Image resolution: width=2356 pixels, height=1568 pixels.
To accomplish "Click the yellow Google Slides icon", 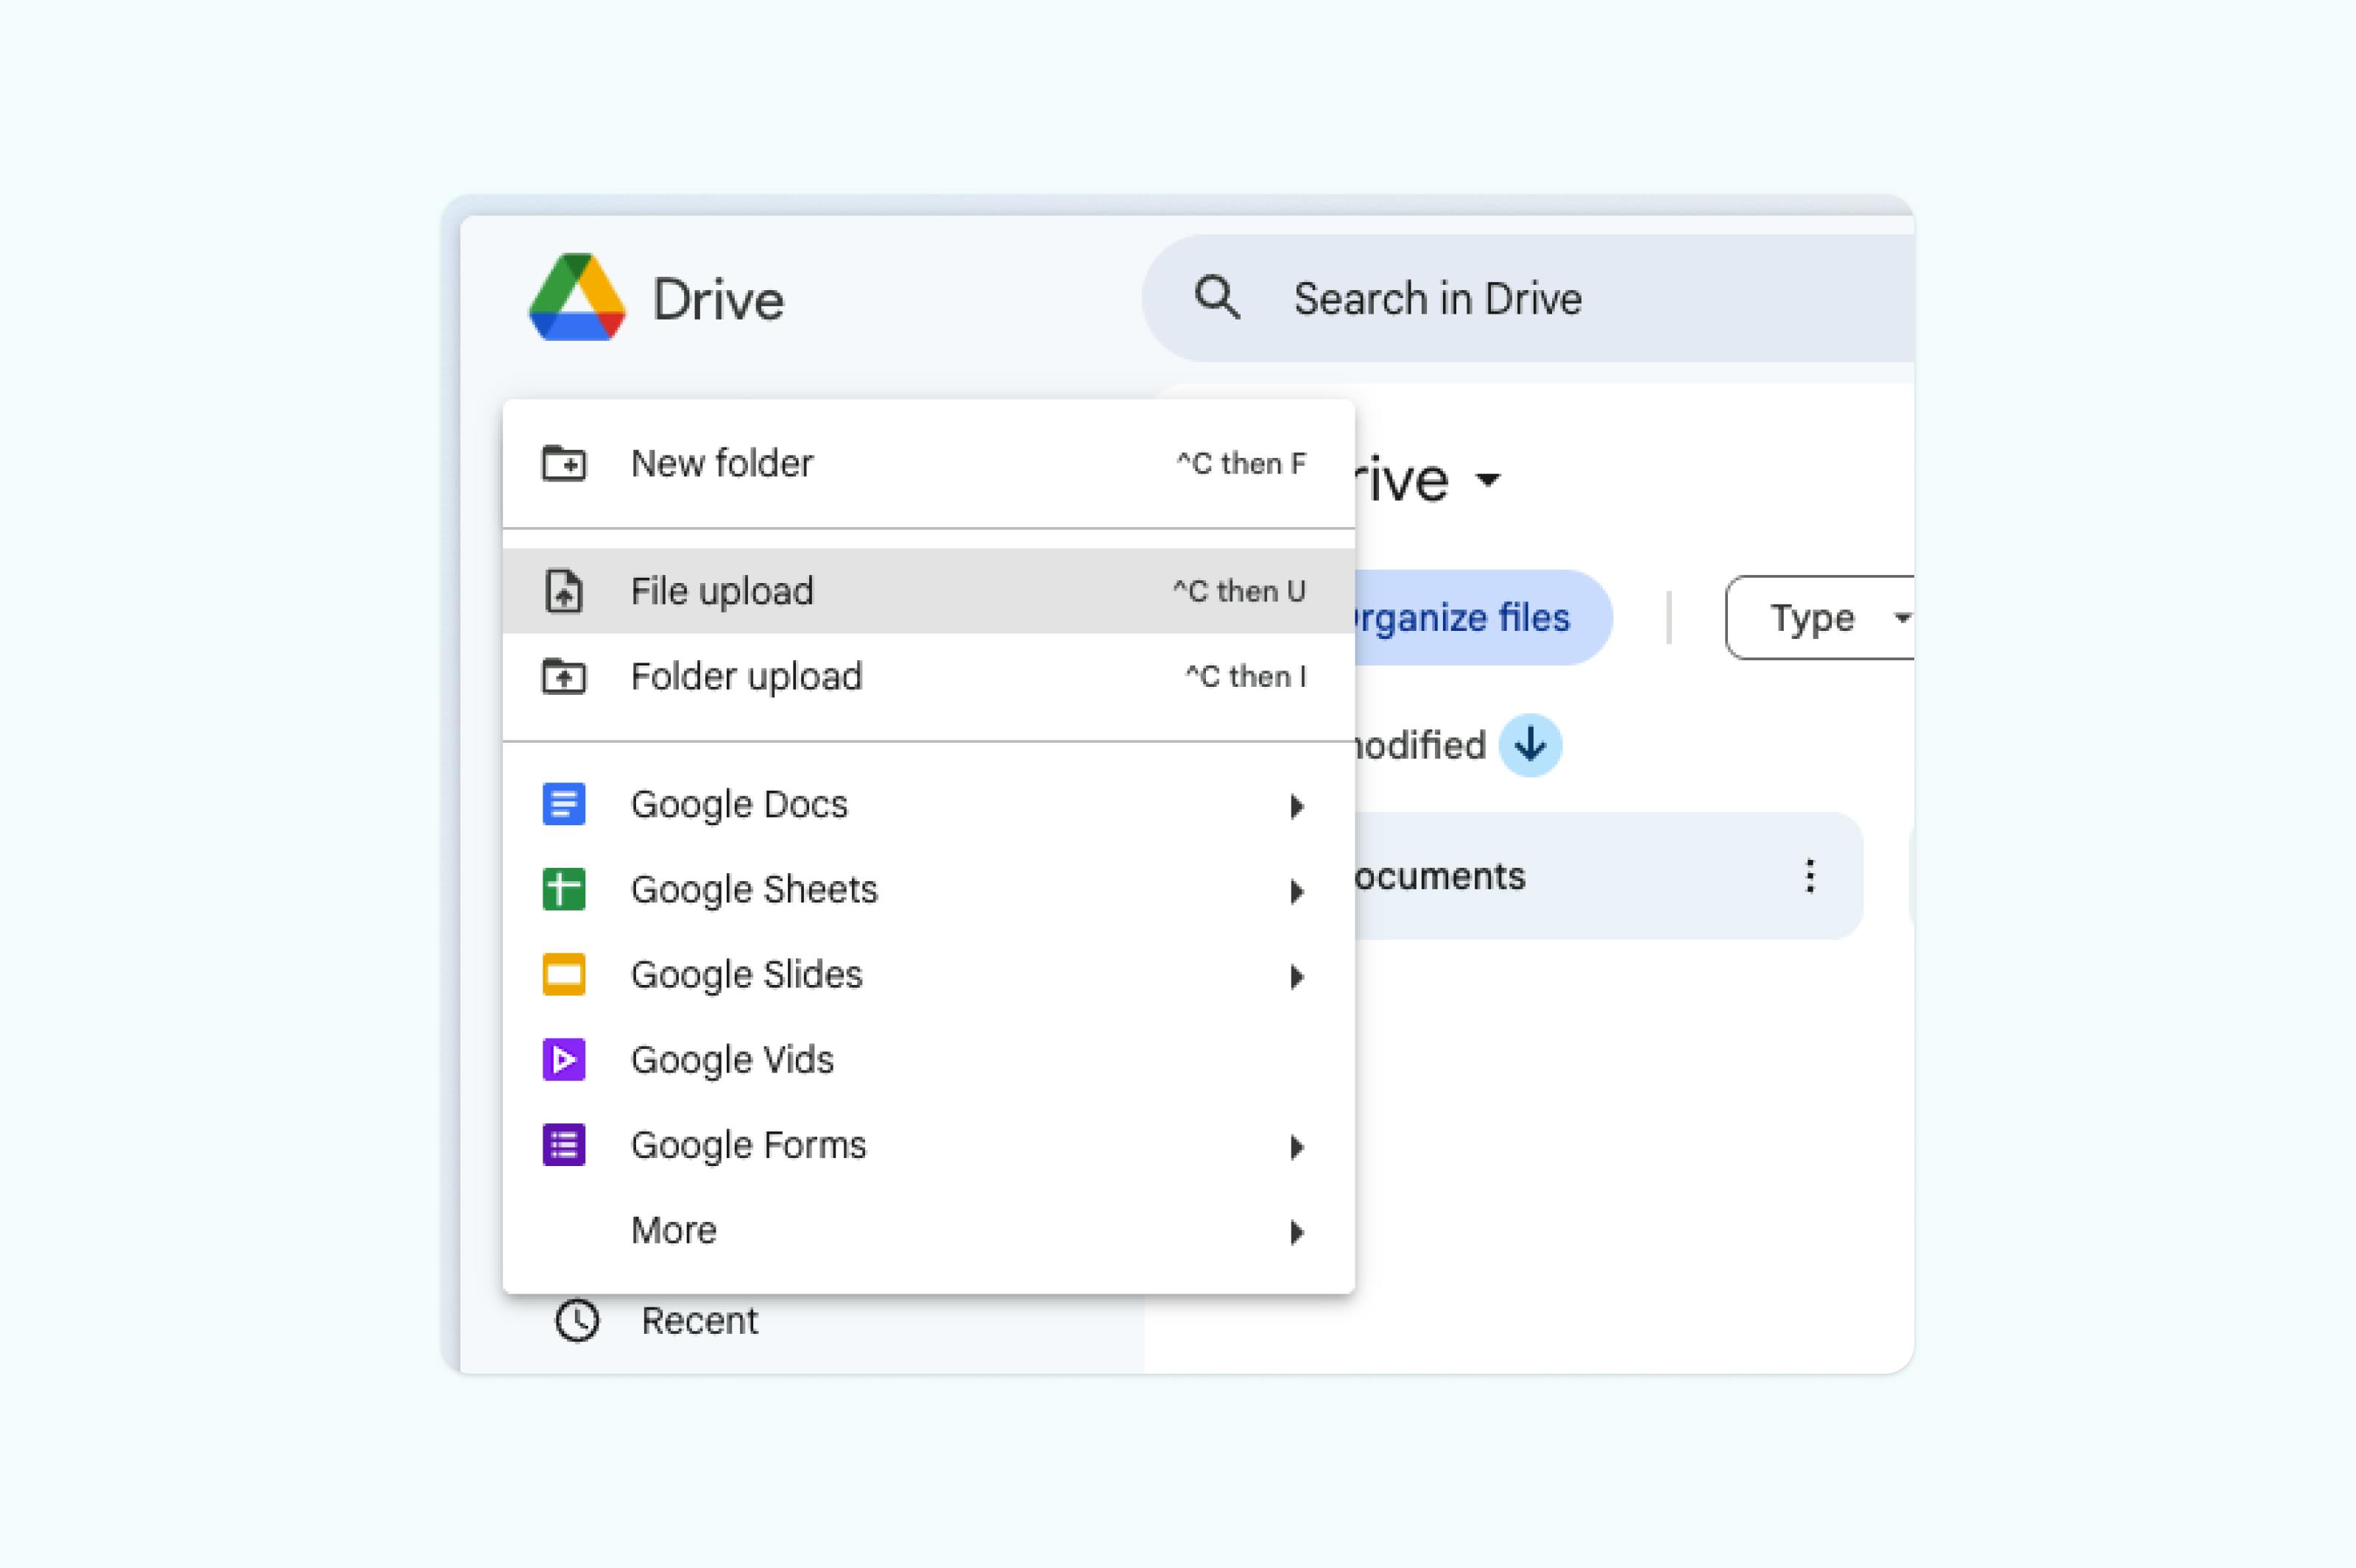I will coord(564,974).
